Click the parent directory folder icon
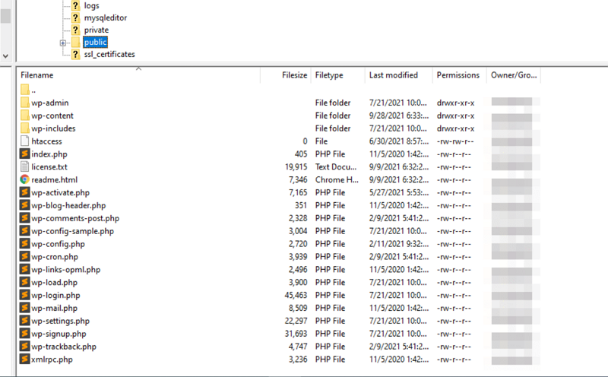 coord(25,90)
